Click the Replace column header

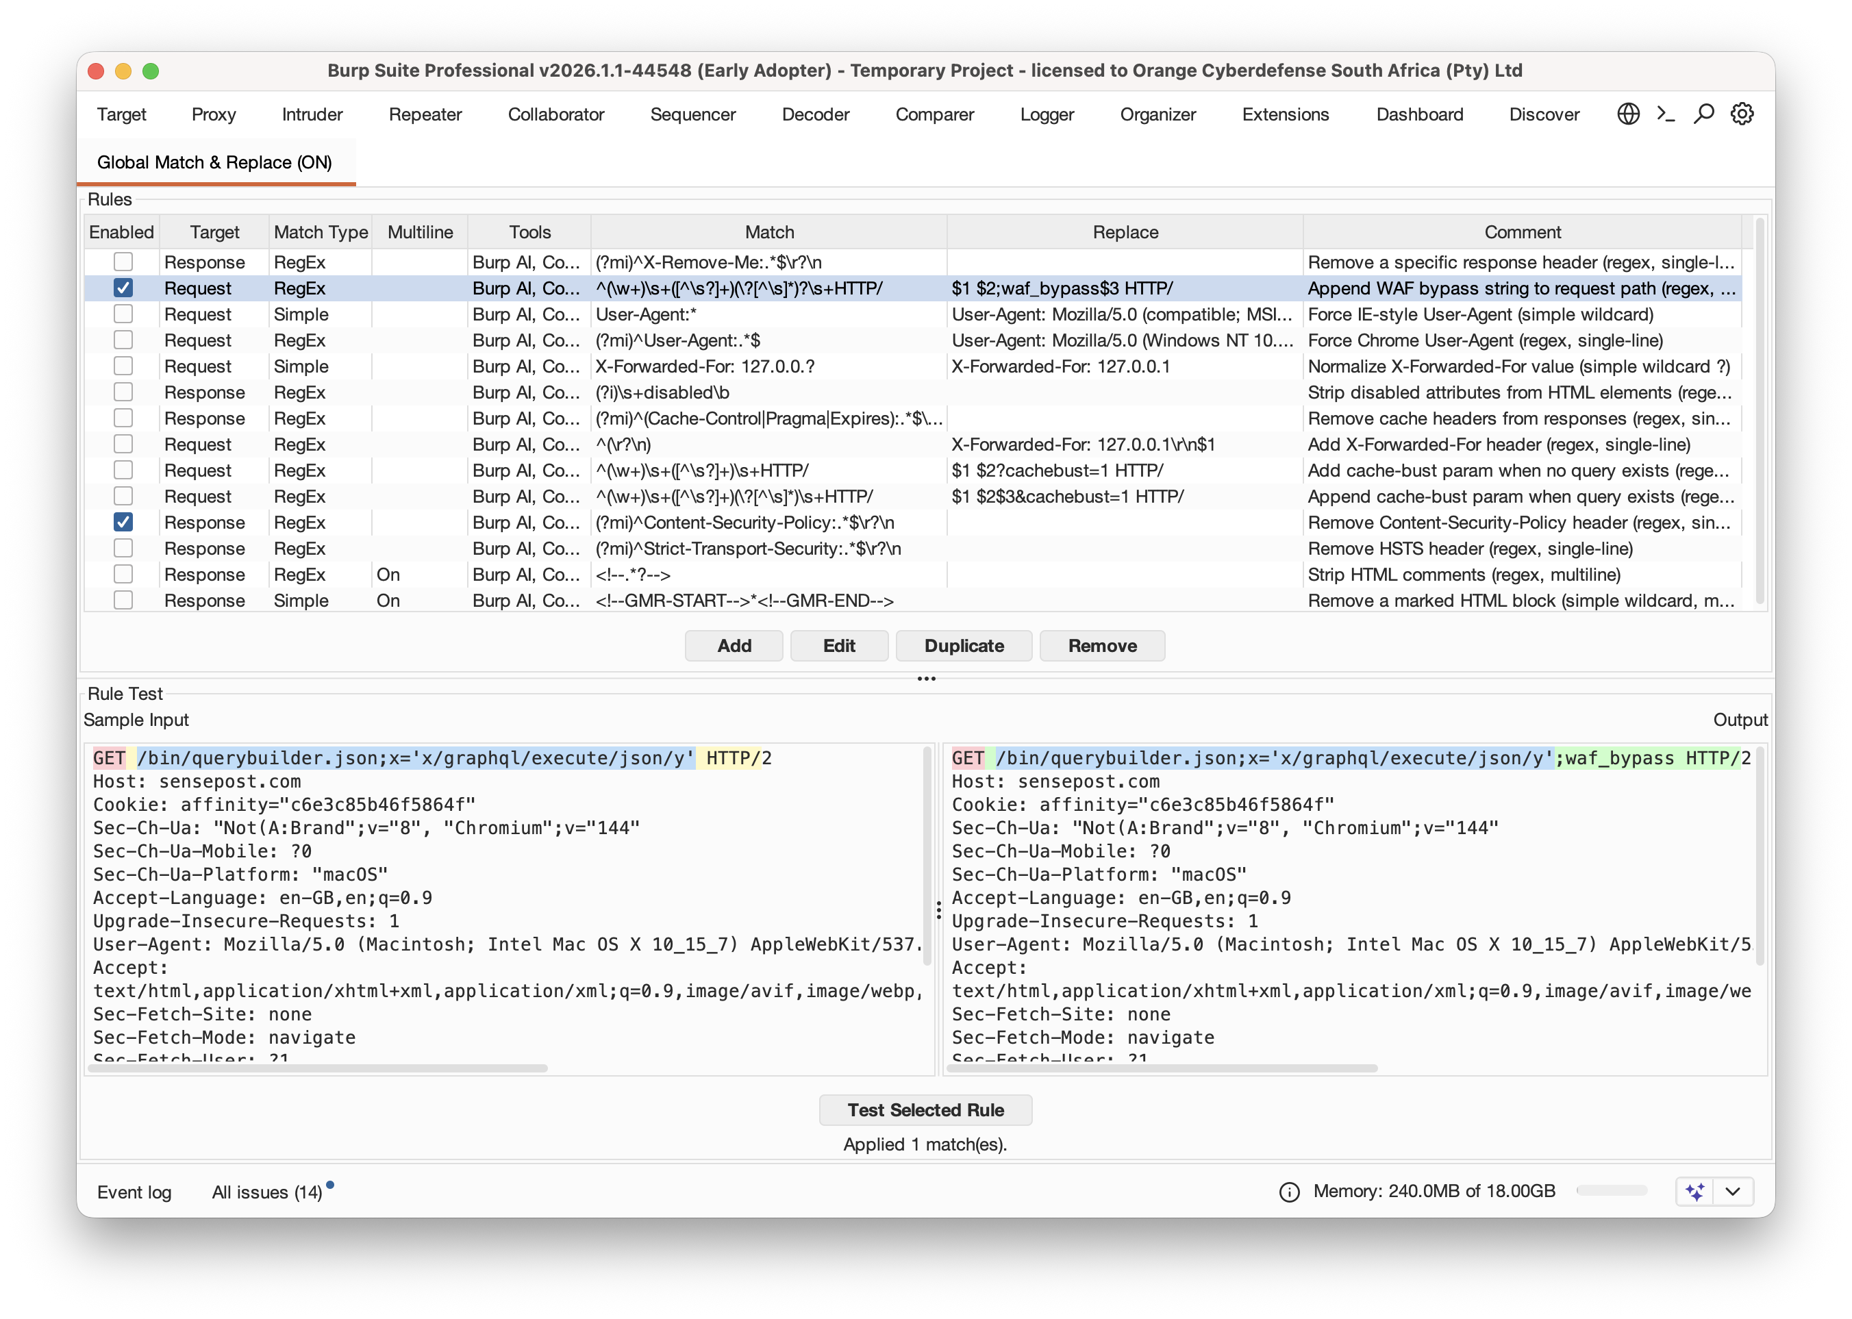[x=1125, y=232]
